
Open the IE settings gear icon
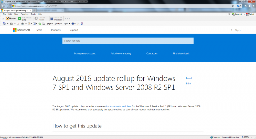tap(253, 6)
